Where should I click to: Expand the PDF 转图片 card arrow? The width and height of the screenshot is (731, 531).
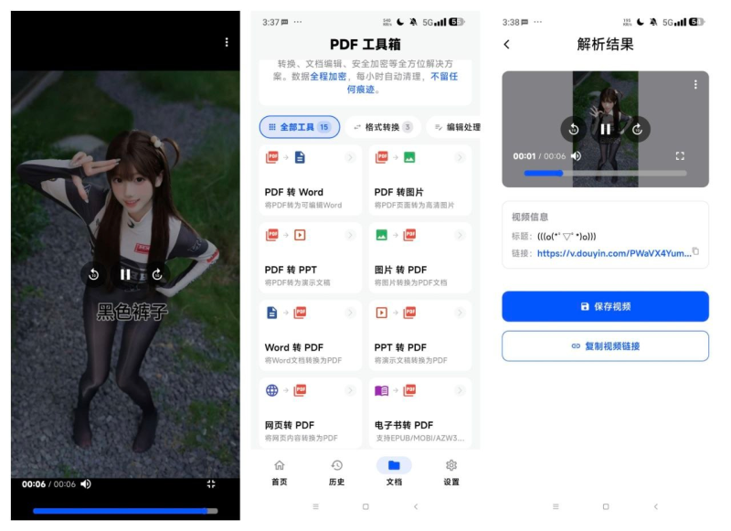point(460,157)
